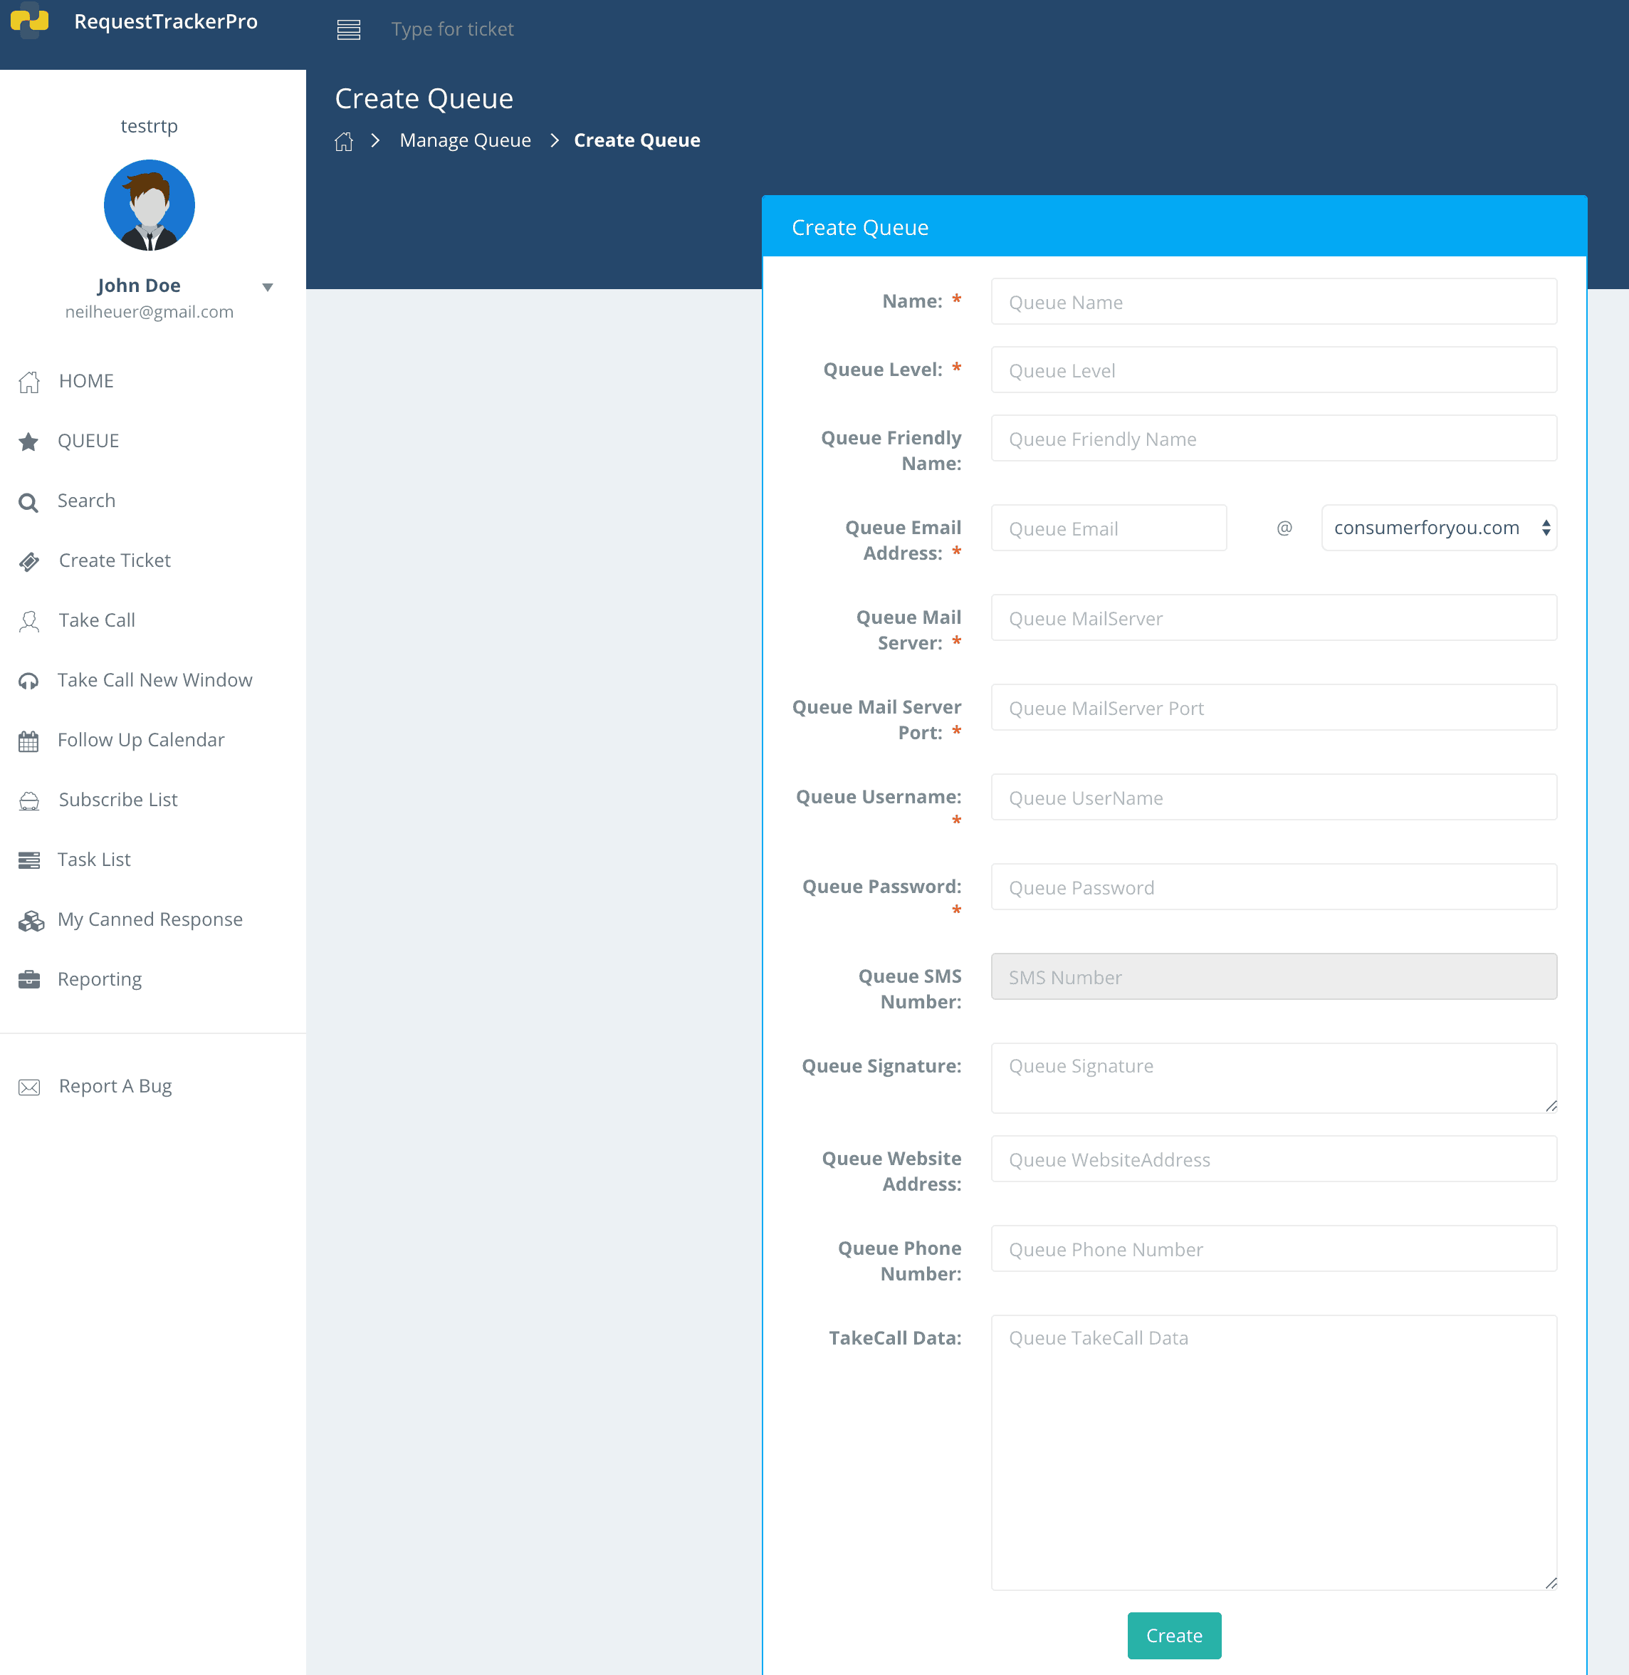Open the Home sidebar icon
1629x1675 pixels.
pyautogui.click(x=28, y=382)
